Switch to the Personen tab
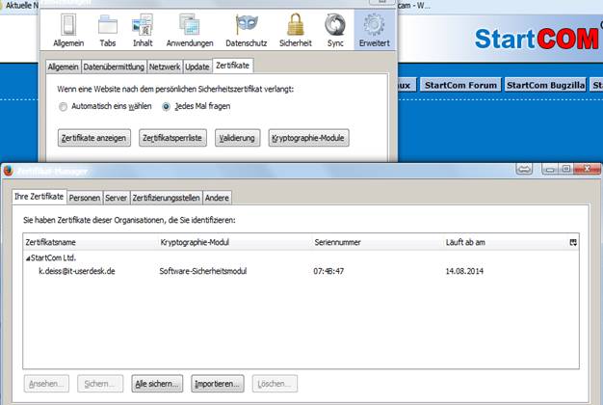Viewport: 603px width, 405px height. coord(85,198)
